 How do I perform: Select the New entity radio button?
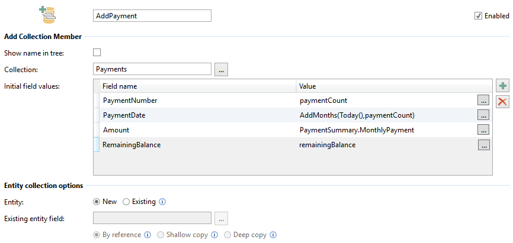(x=97, y=202)
